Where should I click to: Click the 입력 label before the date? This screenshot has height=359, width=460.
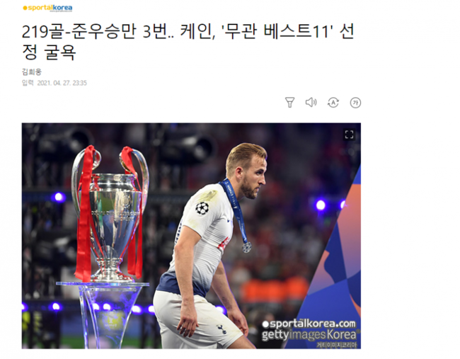(28, 83)
